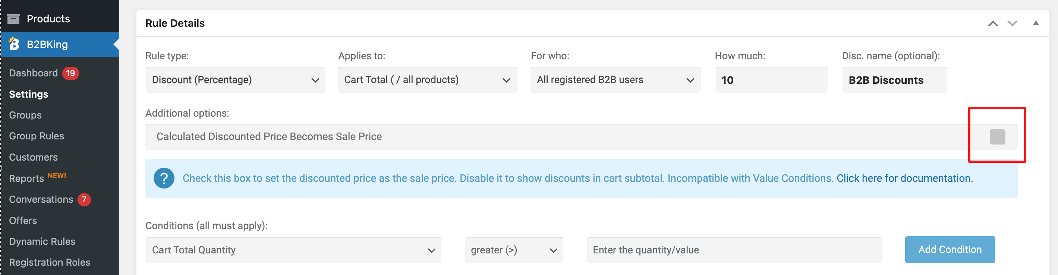Open Dynamic Rules menu item
The width and height of the screenshot is (1058, 275).
pos(42,241)
